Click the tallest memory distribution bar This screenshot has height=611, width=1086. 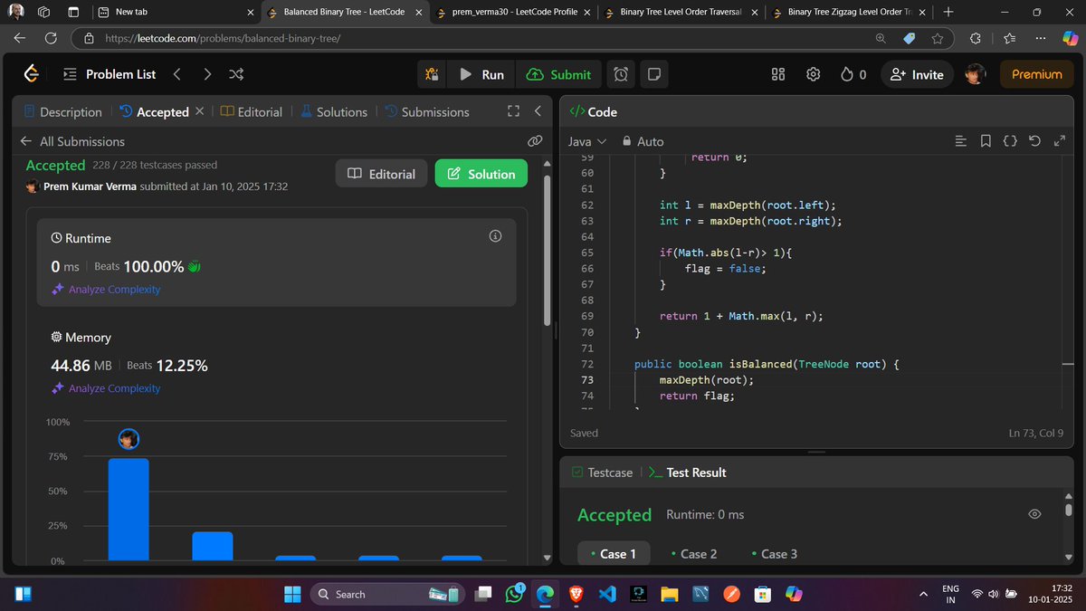[x=129, y=509]
